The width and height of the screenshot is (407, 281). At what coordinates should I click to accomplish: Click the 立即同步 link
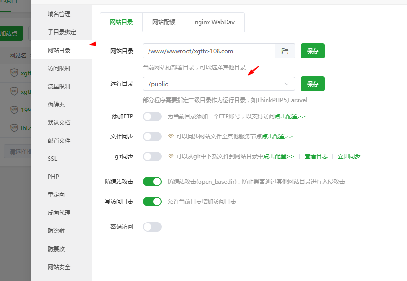pyautogui.click(x=349, y=156)
